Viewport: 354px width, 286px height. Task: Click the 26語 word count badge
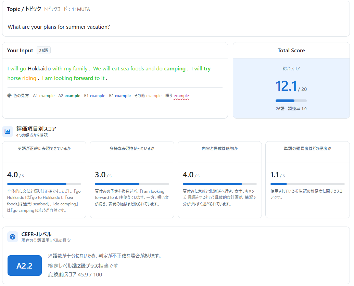[x=43, y=51]
